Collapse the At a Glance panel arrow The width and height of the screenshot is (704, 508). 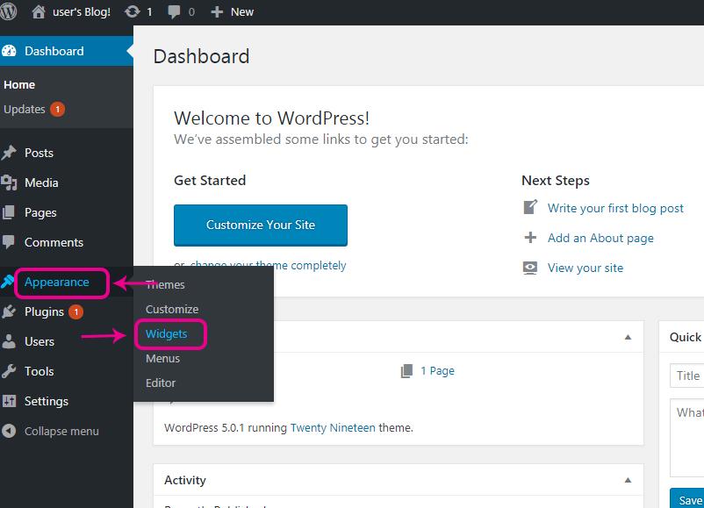point(629,337)
